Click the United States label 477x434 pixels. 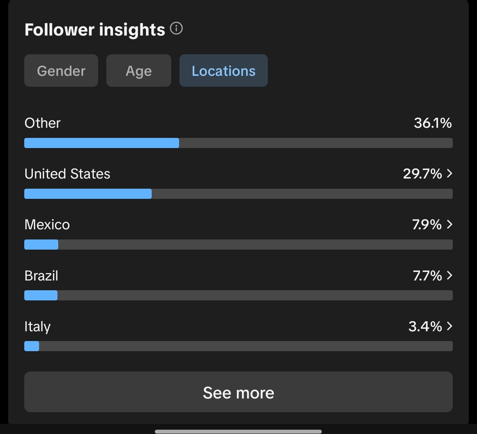pyautogui.click(x=67, y=174)
